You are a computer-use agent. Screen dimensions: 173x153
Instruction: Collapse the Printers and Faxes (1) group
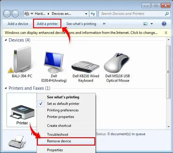[x=6, y=88]
